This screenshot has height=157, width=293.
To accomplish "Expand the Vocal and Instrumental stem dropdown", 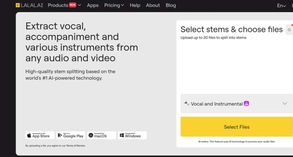I will pyautogui.click(x=285, y=104).
